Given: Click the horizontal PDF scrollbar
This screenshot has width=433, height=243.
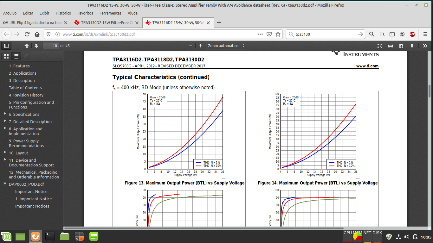Looking at the screenshot, I should pos(204,228).
